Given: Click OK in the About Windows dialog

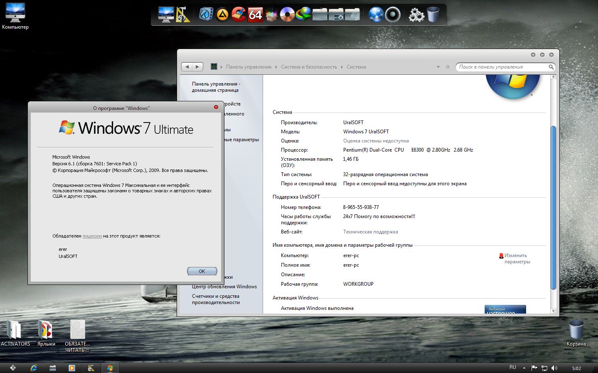Looking at the screenshot, I should coord(202,271).
